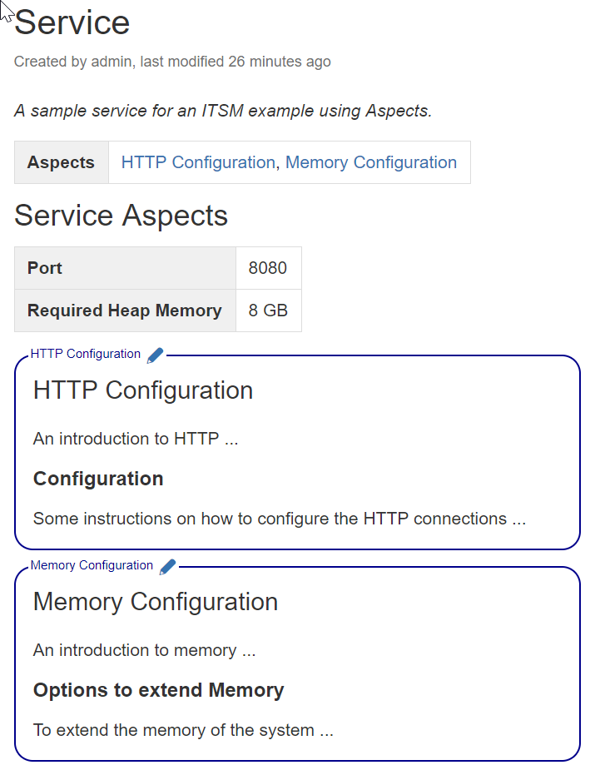The image size is (595, 775).
Task: Click the Options to extend Memory subheading
Action: (x=158, y=690)
